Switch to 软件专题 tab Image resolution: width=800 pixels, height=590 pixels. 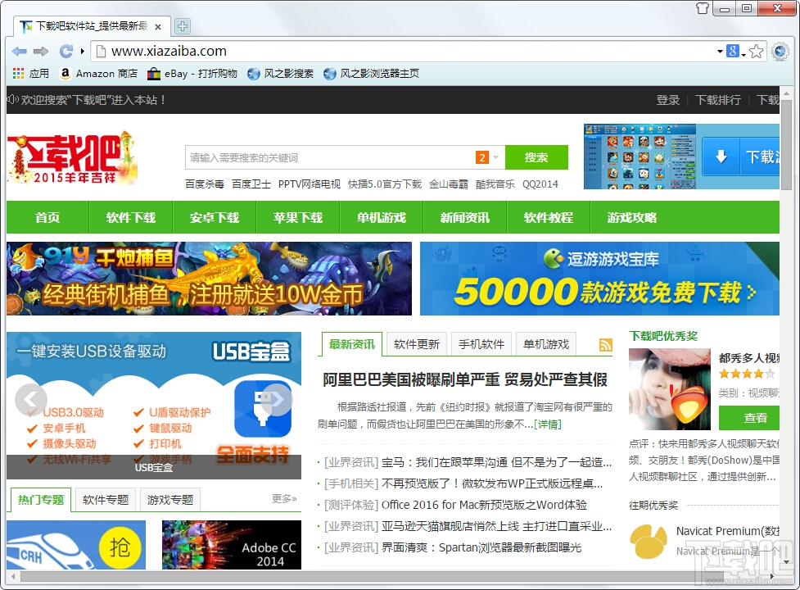pos(106,499)
